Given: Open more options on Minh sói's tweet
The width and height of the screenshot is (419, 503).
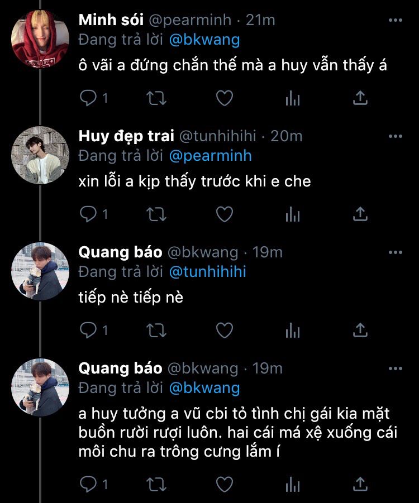Looking at the screenshot, I should coord(395,20).
